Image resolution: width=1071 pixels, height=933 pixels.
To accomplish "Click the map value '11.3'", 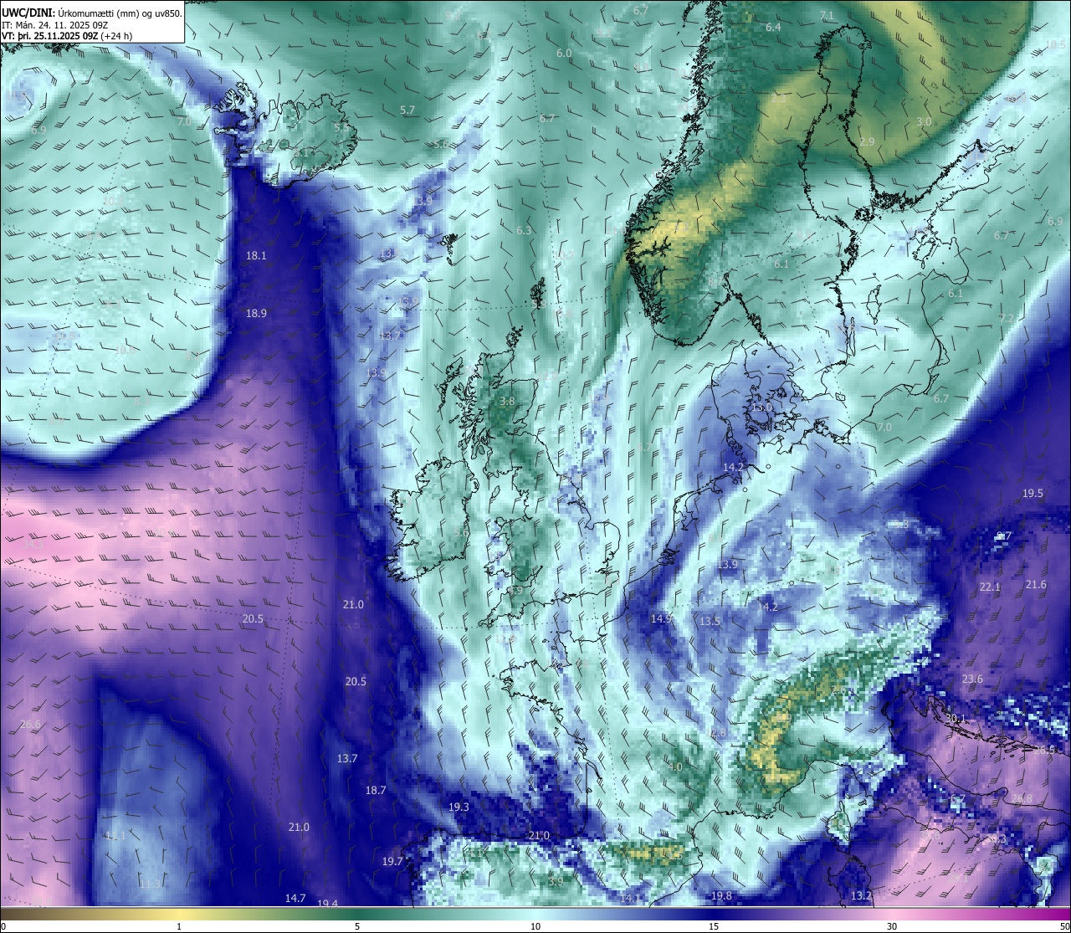I will 150,884.
